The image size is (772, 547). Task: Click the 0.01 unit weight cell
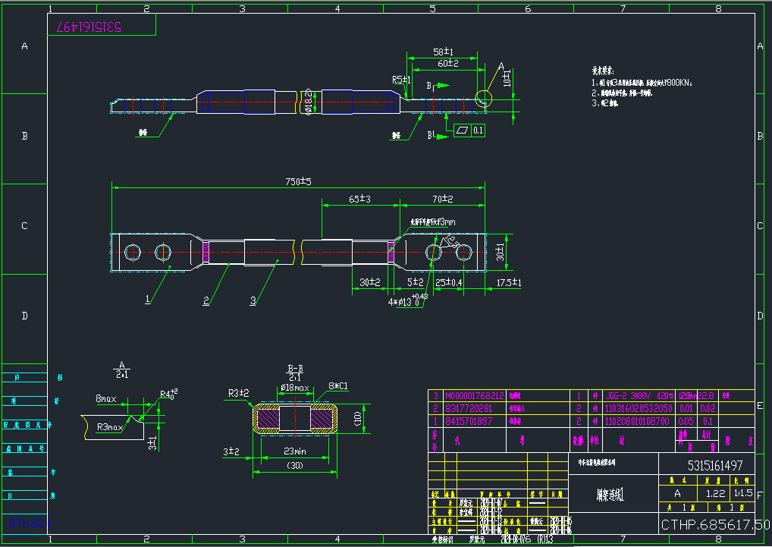[x=686, y=408]
